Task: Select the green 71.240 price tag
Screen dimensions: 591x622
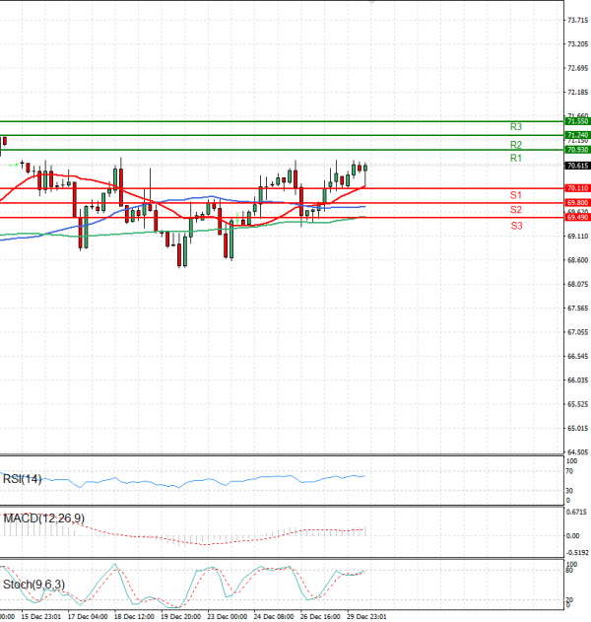Action: pyautogui.click(x=577, y=135)
